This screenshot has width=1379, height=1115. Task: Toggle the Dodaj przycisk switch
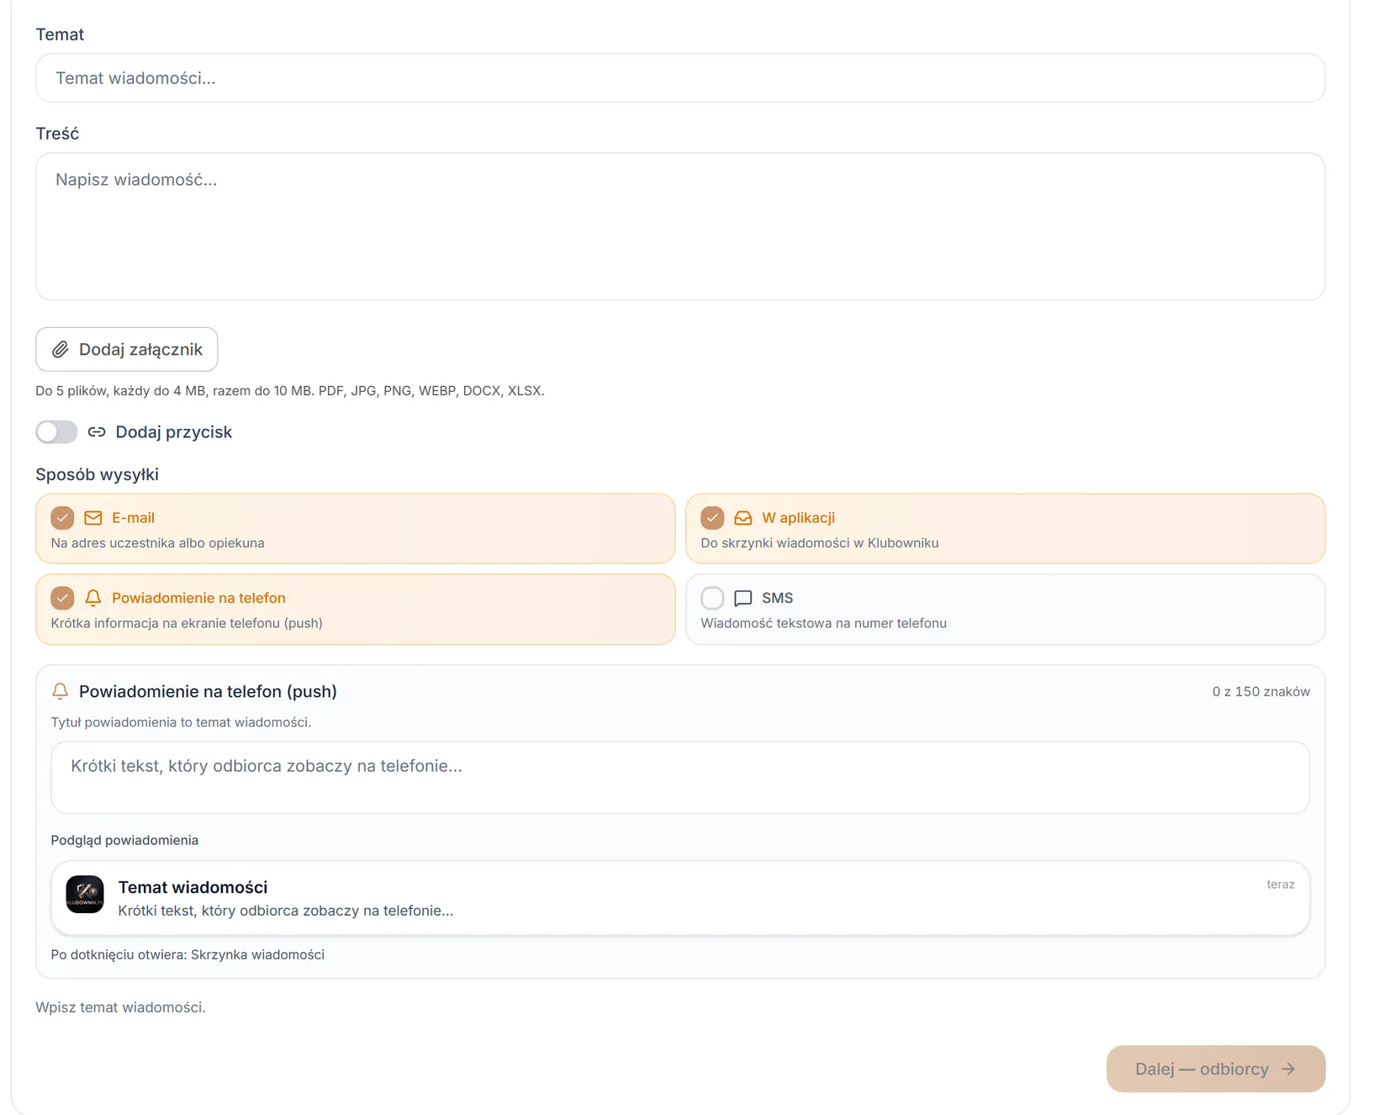[56, 432]
